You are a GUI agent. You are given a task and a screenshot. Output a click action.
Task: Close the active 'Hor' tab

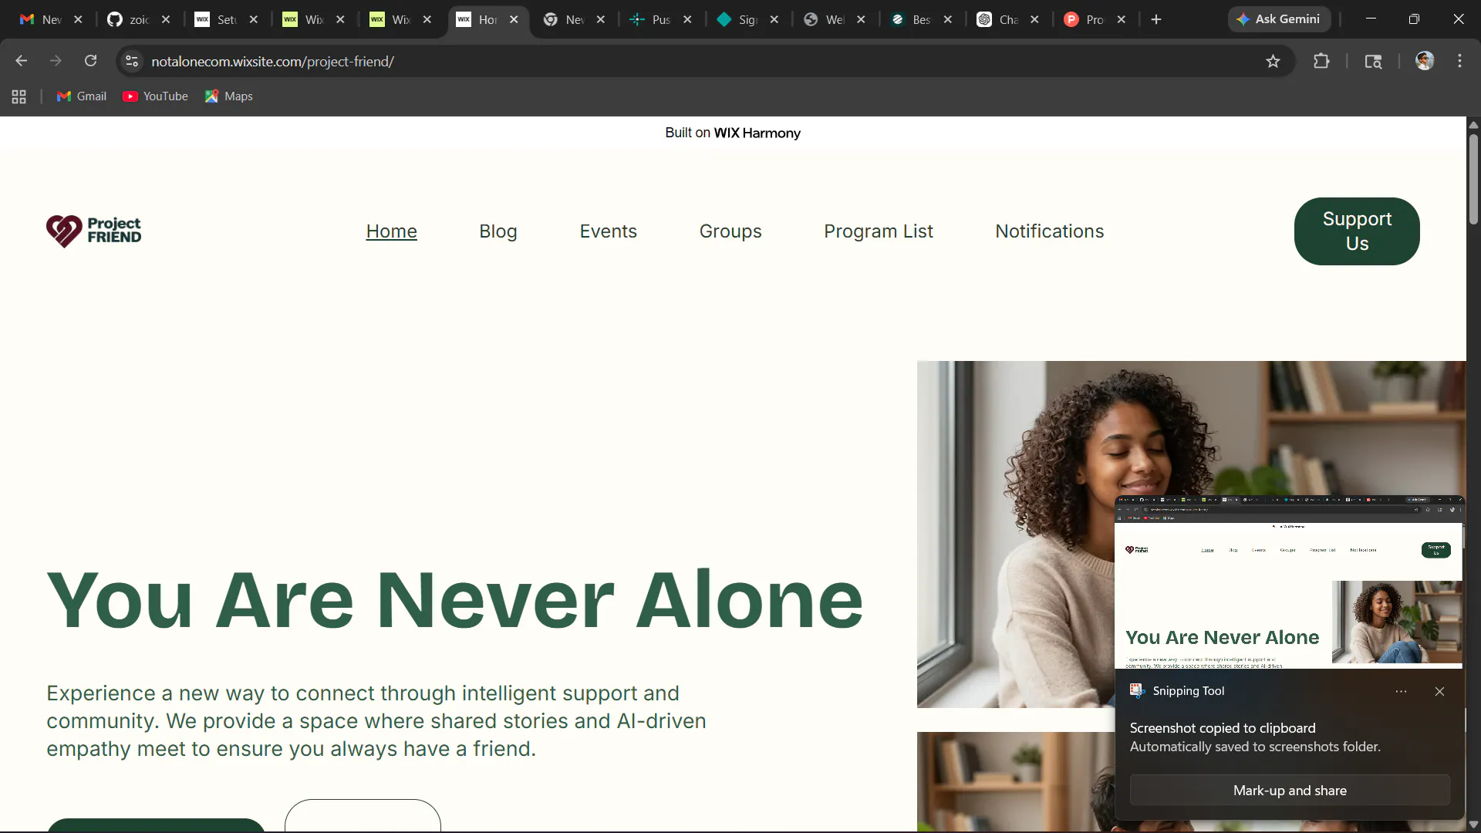point(514,19)
